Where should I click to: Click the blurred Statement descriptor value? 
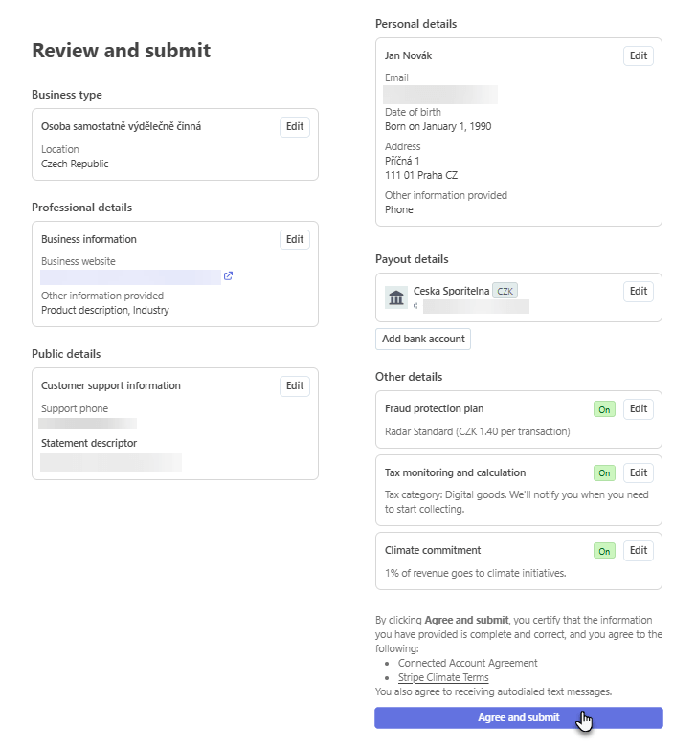(111, 463)
